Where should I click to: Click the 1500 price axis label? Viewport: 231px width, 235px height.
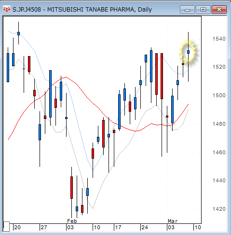(219, 95)
